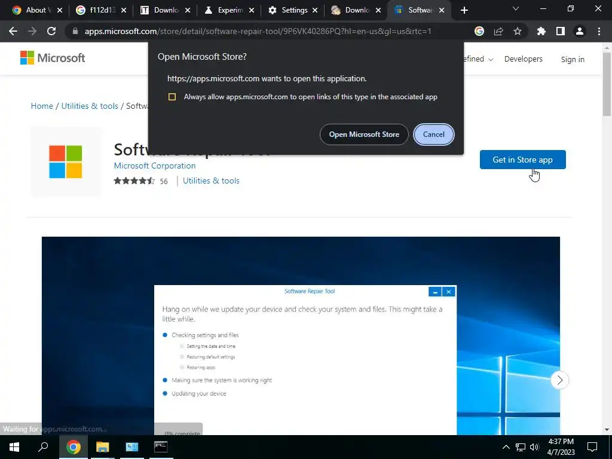Reload the current page

click(51, 31)
